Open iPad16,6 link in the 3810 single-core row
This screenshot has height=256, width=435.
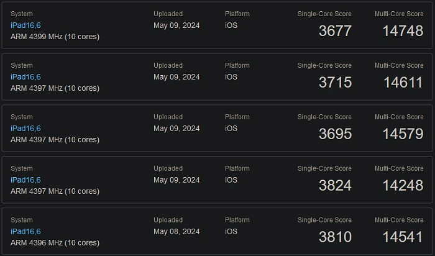(25, 232)
